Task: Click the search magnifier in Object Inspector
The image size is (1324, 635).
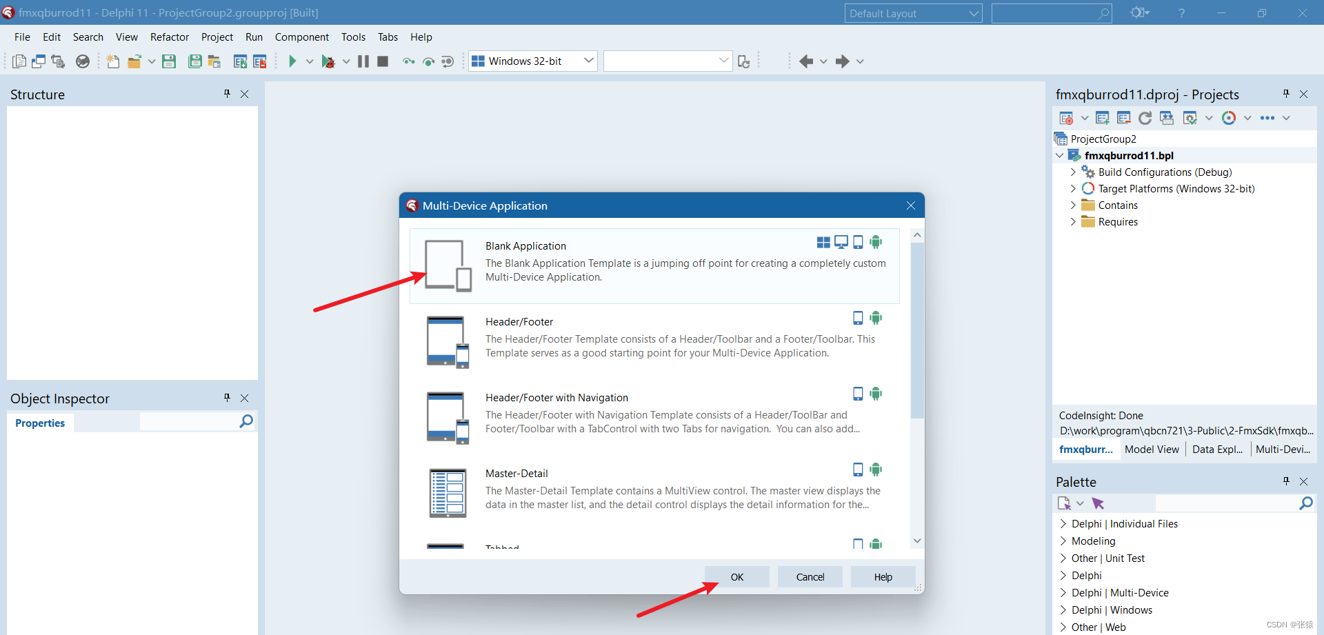Action: [246, 421]
